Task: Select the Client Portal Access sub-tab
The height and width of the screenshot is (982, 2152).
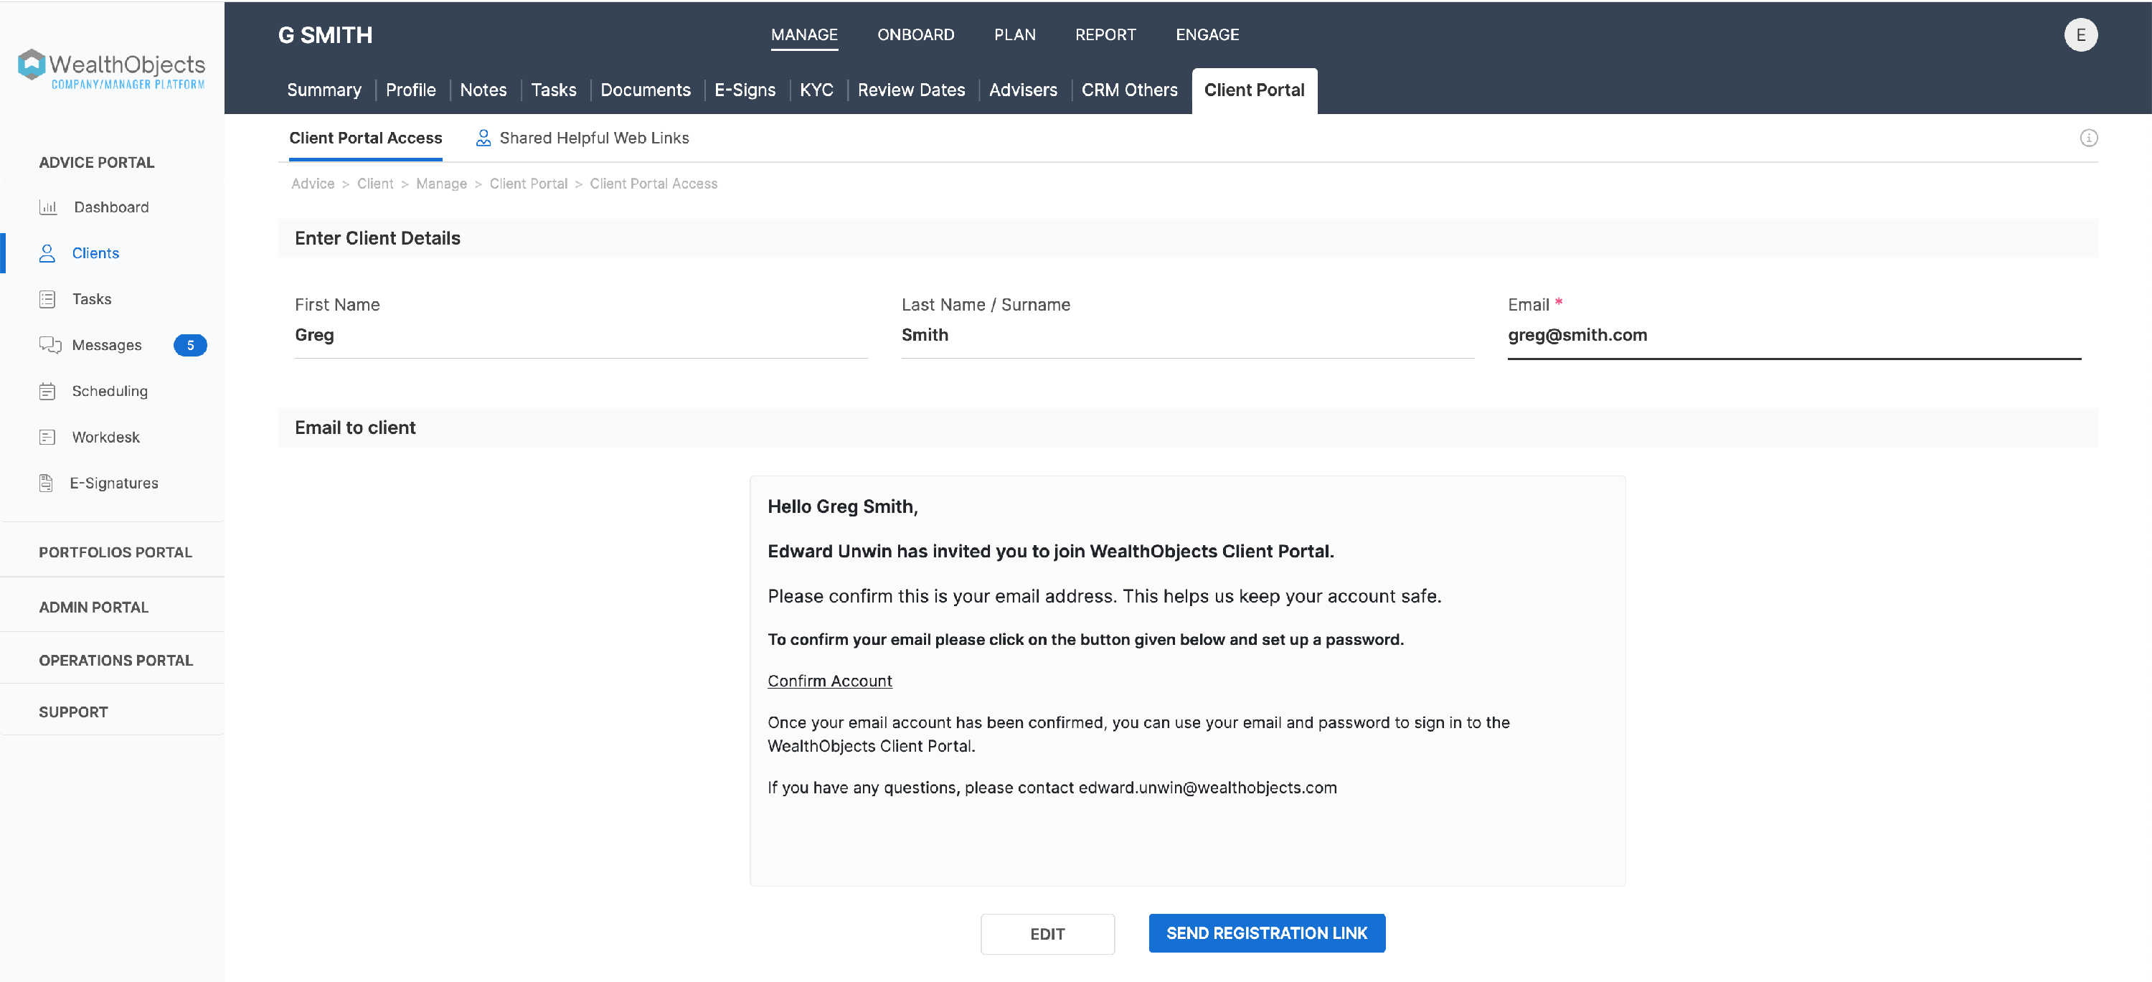Action: tap(365, 138)
